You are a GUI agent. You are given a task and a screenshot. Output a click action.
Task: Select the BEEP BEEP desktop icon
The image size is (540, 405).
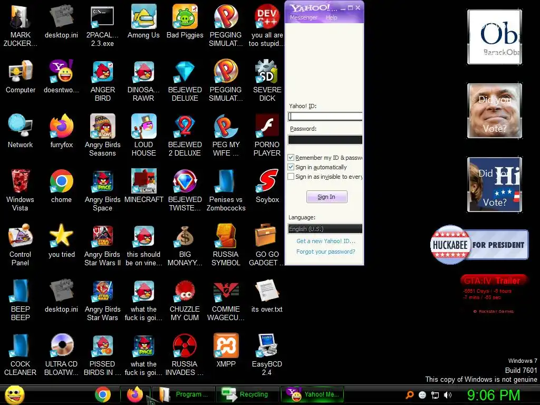(x=21, y=300)
